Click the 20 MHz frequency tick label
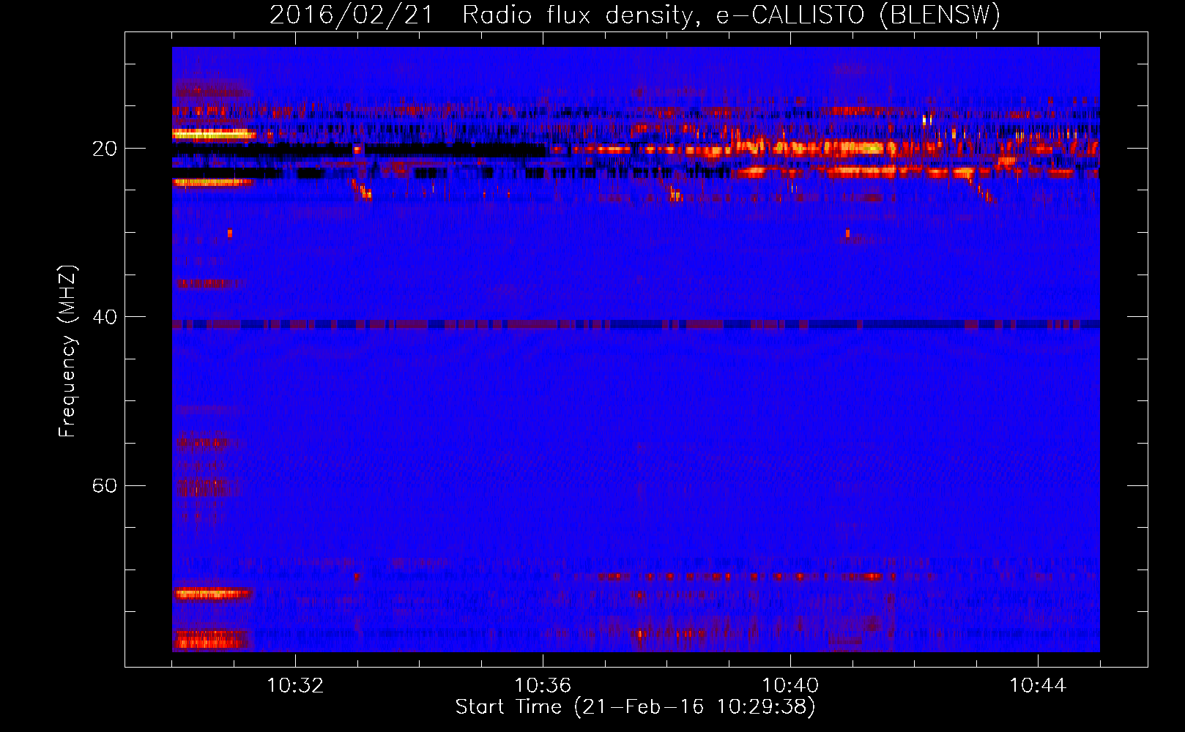Viewport: 1185px width, 732px height. click(x=104, y=149)
